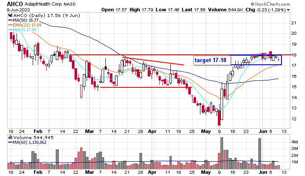The image size is (305, 176).
Task: Click the 12 price axis label
Action: (x=294, y=119)
